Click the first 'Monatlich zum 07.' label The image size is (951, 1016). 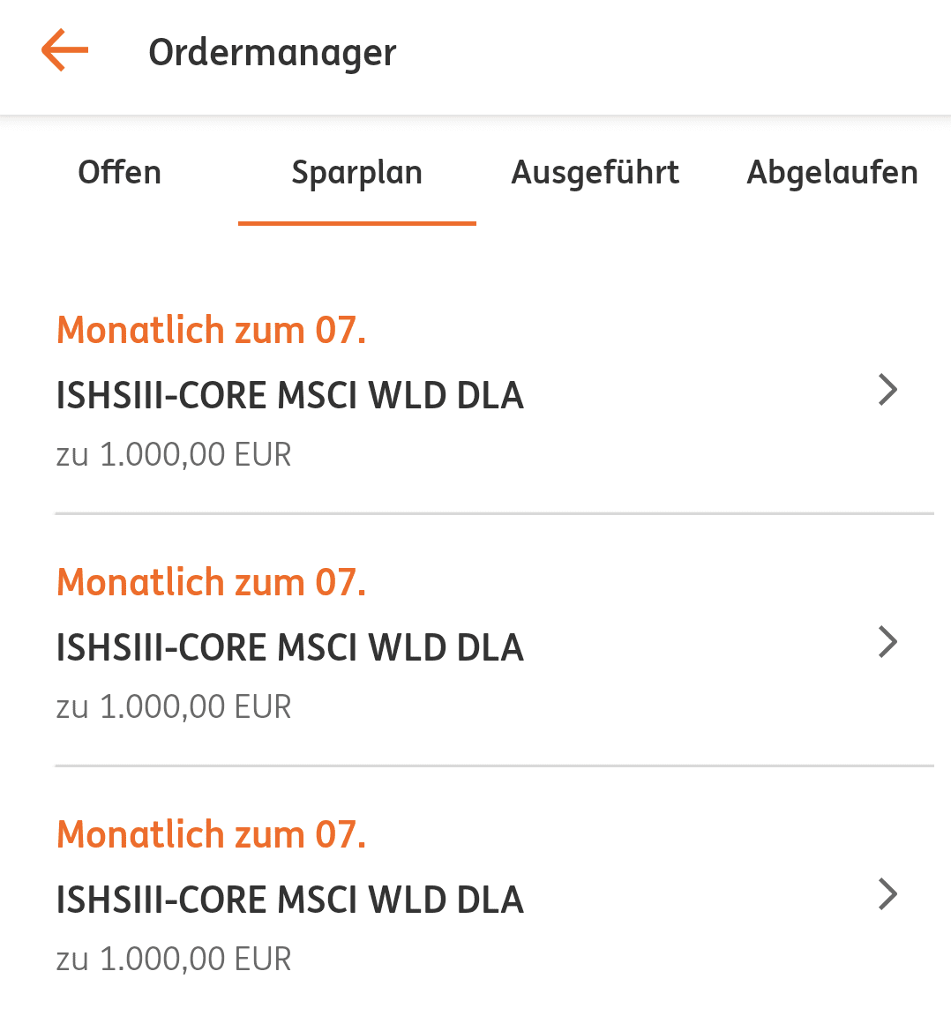[x=211, y=330]
